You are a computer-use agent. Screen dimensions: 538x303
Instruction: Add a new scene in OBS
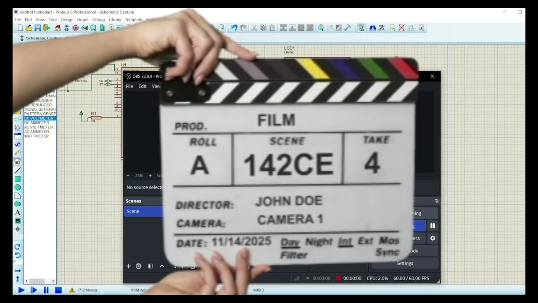(x=129, y=266)
